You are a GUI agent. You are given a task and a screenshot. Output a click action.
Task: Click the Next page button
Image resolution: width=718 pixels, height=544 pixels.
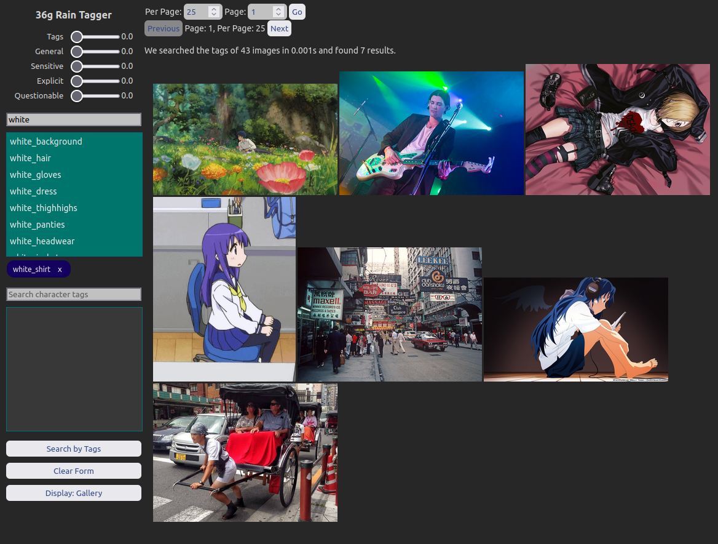coord(279,28)
